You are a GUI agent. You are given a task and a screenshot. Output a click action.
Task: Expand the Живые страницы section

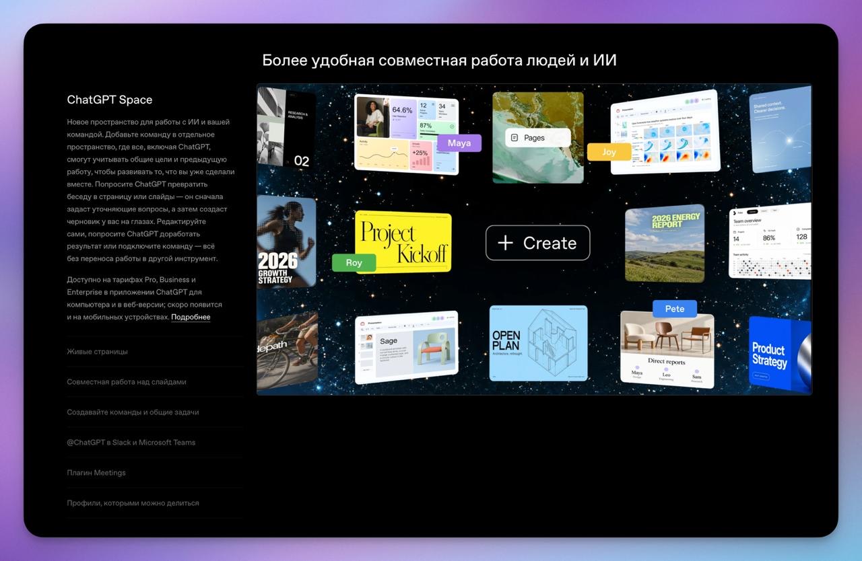coord(154,352)
